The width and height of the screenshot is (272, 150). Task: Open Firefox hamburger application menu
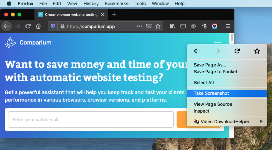(228, 26)
